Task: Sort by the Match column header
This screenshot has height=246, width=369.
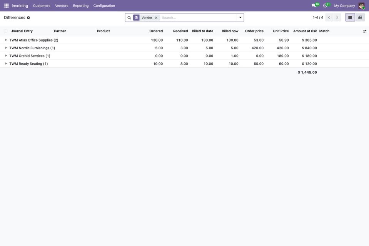Action: click(x=324, y=31)
